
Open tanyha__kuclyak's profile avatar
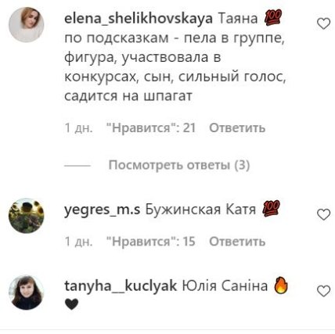pos(26,293)
